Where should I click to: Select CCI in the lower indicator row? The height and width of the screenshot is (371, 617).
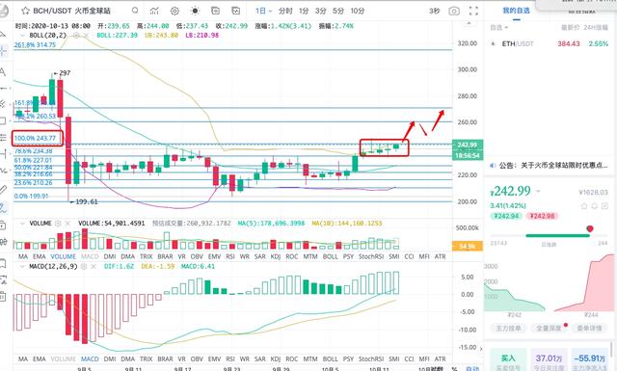tap(409, 358)
